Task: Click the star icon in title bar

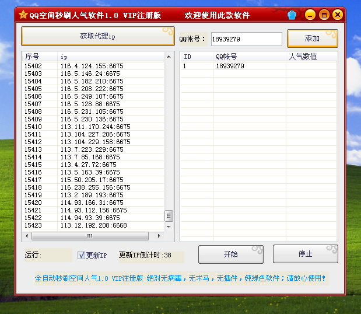Action: click(23, 15)
